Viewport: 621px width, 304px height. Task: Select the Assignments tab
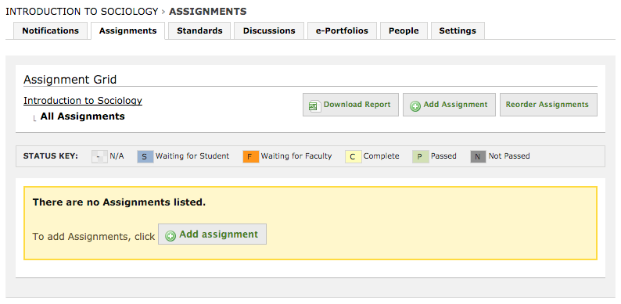128,31
